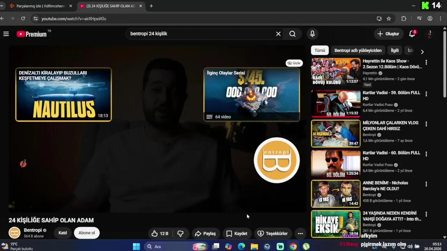Open ANNE BENİM Nicholas Barclay thumbnail
The image size is (447, 251).
[336, 193]
